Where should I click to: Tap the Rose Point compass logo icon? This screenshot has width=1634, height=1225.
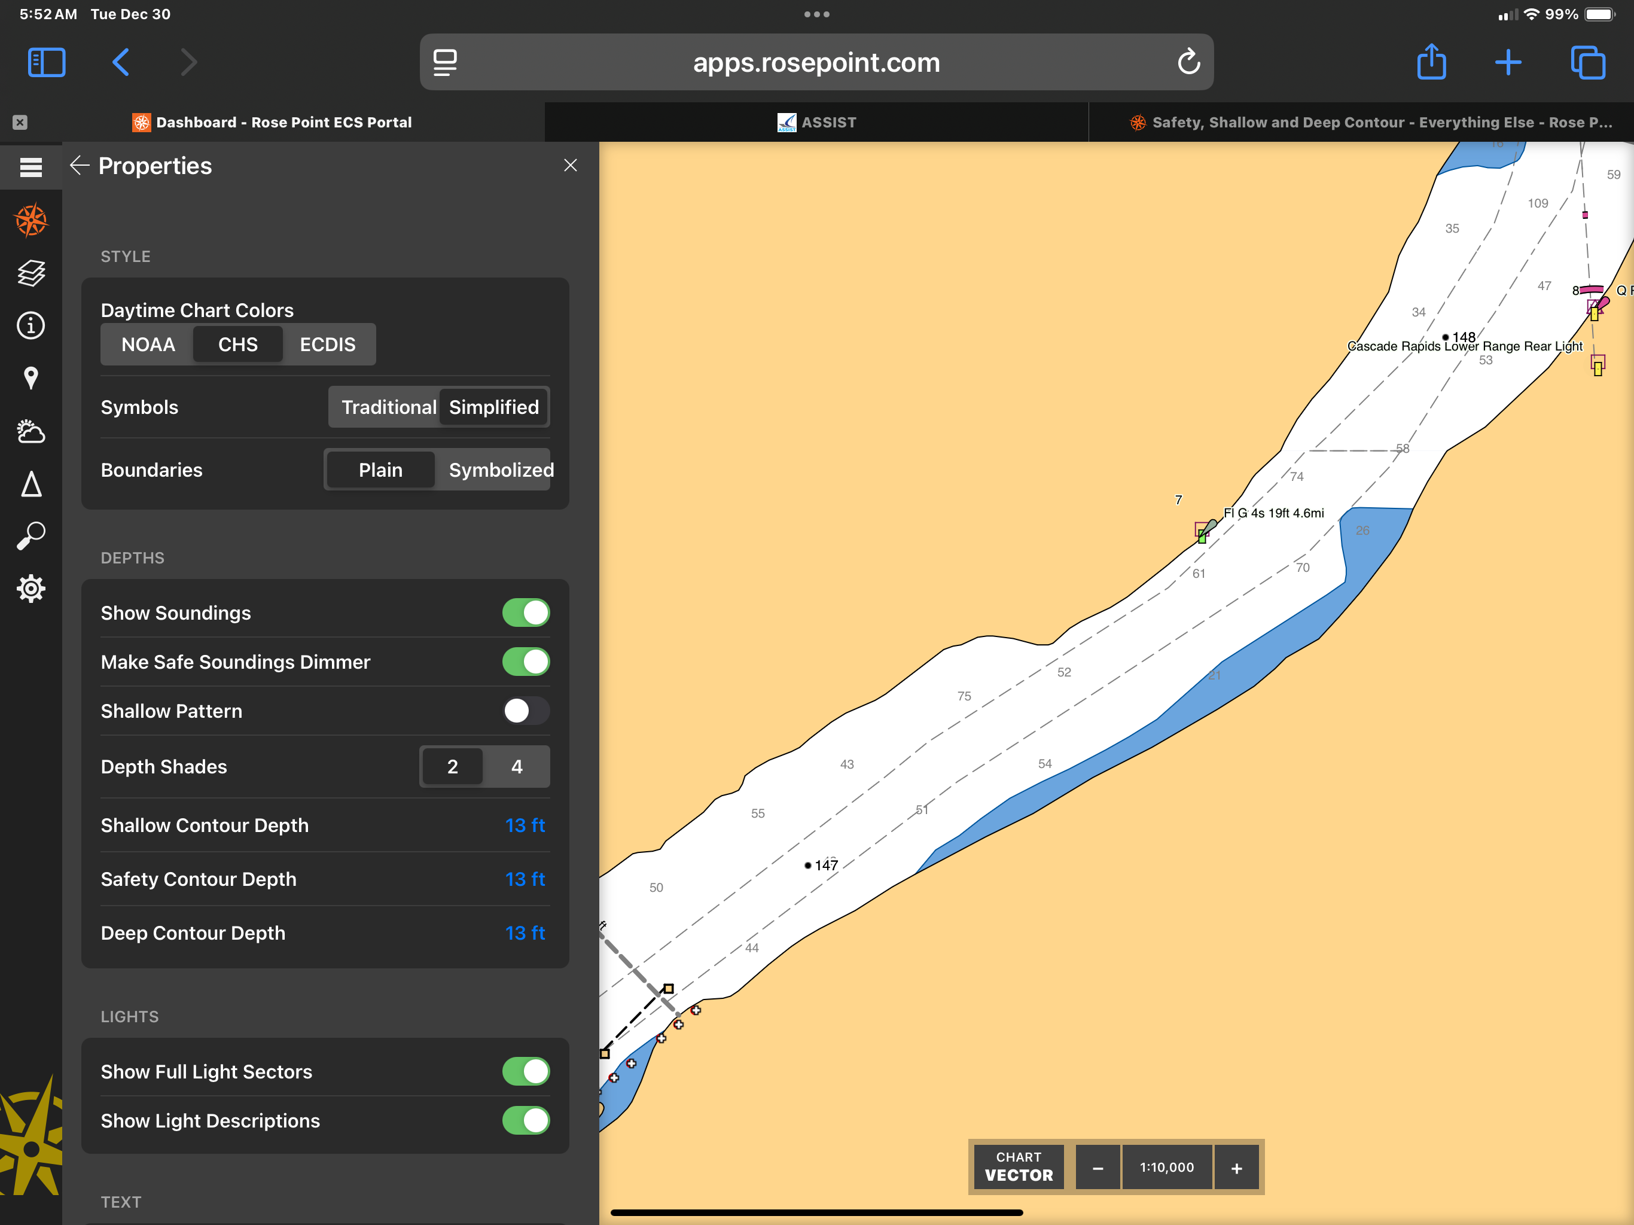click(x=31, y=220)
